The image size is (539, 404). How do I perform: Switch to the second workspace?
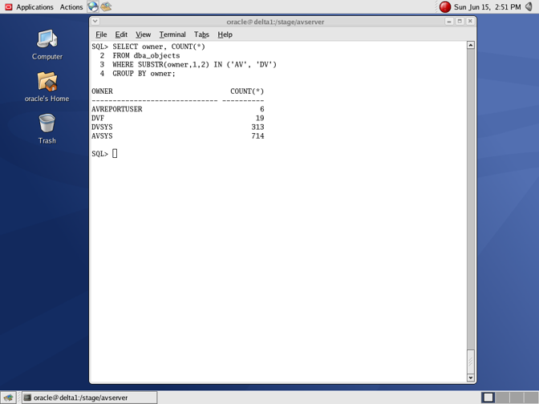point(502,398)
